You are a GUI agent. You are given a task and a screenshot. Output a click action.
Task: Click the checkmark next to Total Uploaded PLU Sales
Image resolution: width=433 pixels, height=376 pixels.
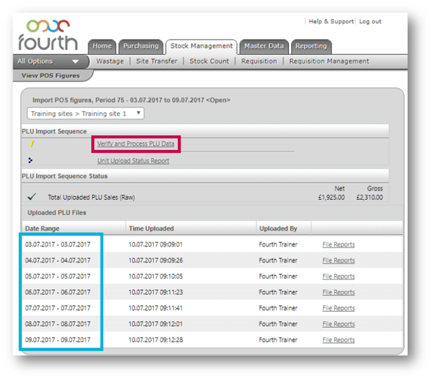click(x=31, y=196)
